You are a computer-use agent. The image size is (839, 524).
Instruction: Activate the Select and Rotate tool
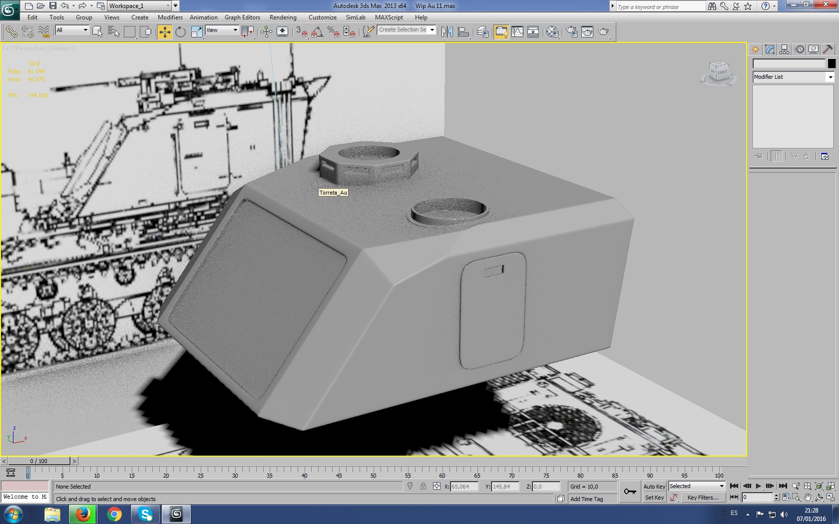[180, 32]
